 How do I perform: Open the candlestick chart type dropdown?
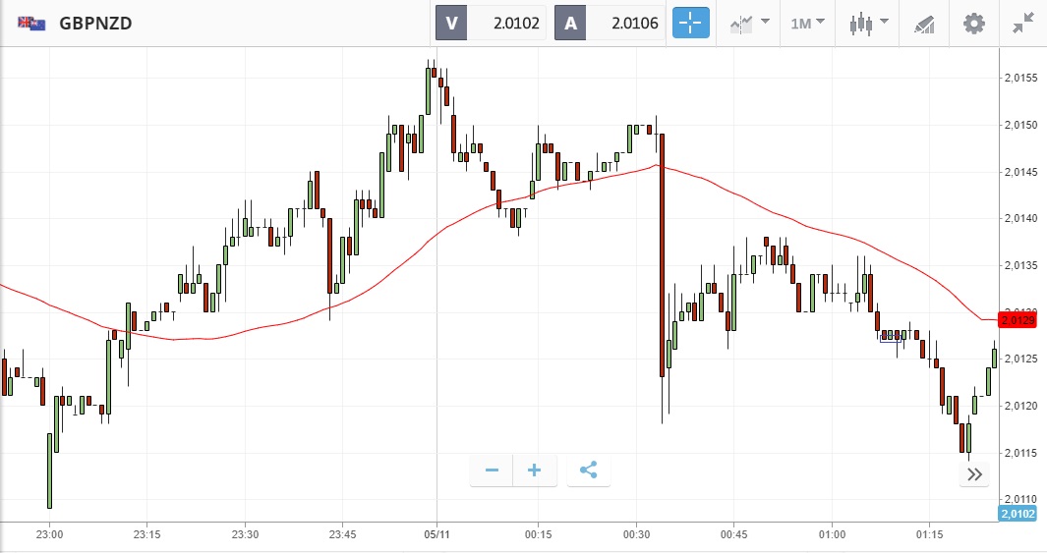pos(869,23)
